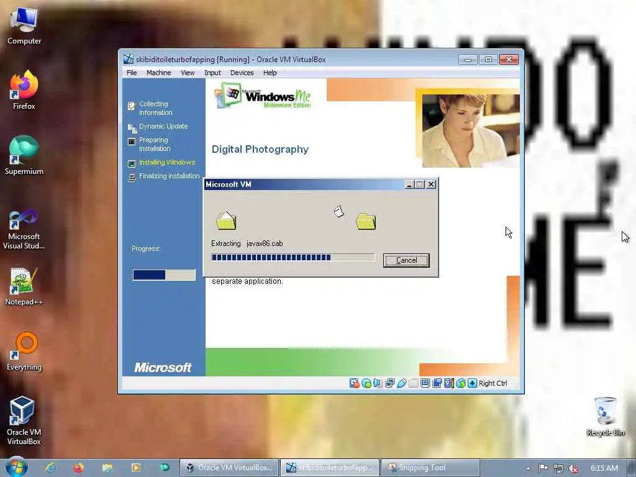Click CPU virtualization 'V' indicator in status bar
The height and width of the screenshot is (477, 636).
448,383
